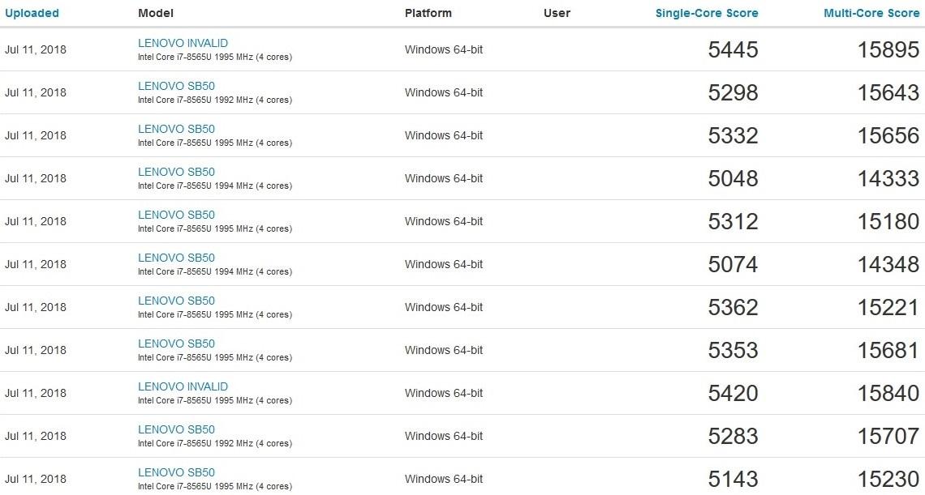This screenshot has height=495, width=925.
Task: Sort by Single-Core Score column header
Action: pos(706,13)
